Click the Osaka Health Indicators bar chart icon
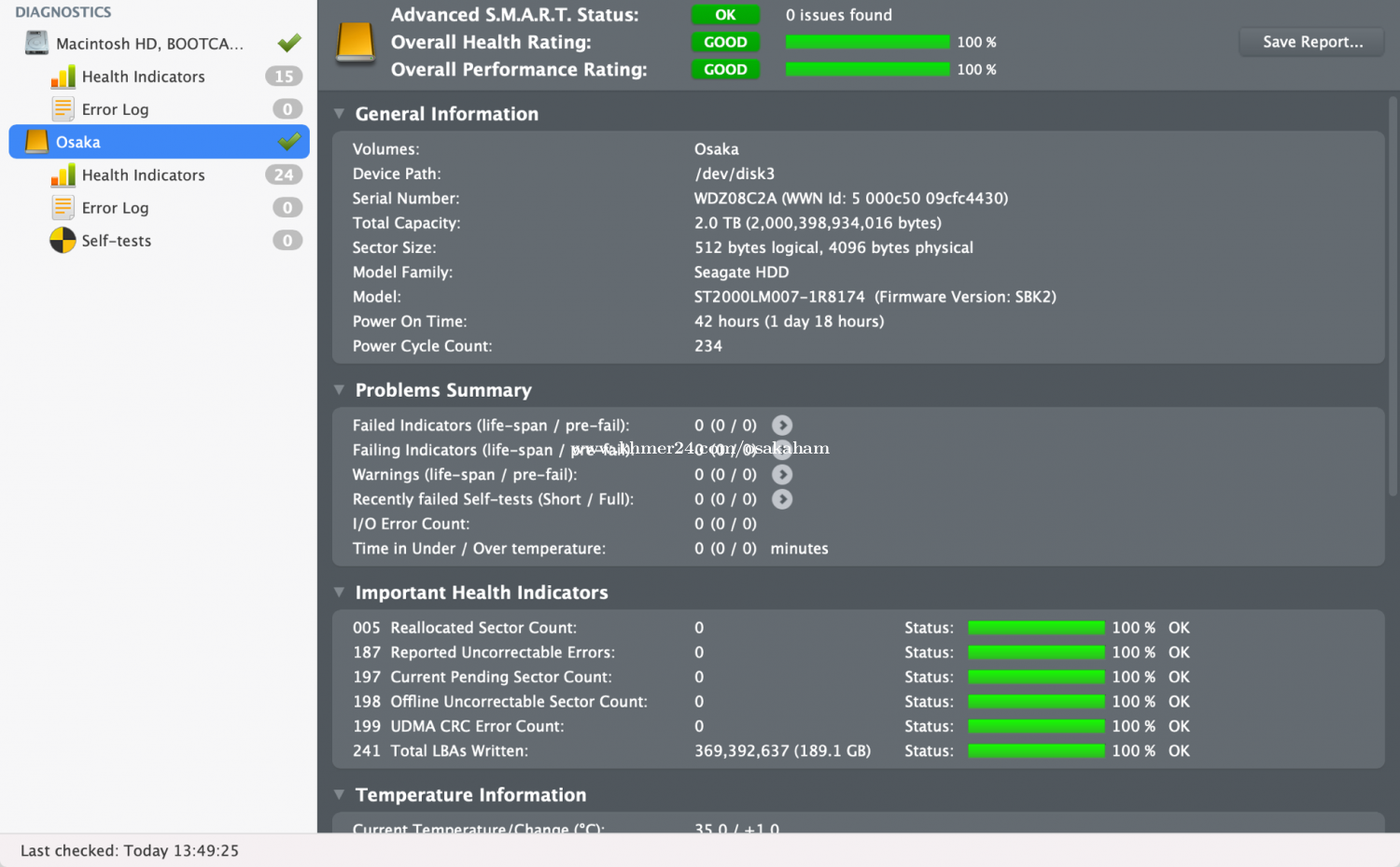This screenshot has height=867, width=1400. pos(63,175)
